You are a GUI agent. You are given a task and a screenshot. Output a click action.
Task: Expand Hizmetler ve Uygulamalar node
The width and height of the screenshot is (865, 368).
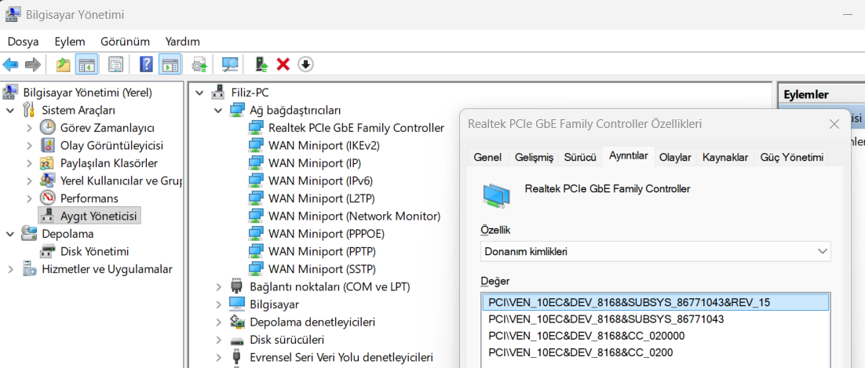point(10,269)
